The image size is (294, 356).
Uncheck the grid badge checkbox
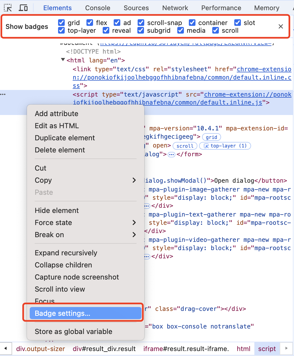61,23
